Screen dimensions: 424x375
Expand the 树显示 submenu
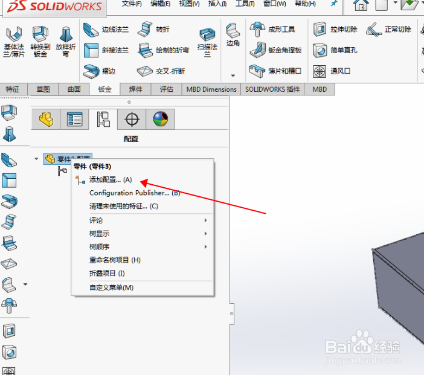coord(143,234)
